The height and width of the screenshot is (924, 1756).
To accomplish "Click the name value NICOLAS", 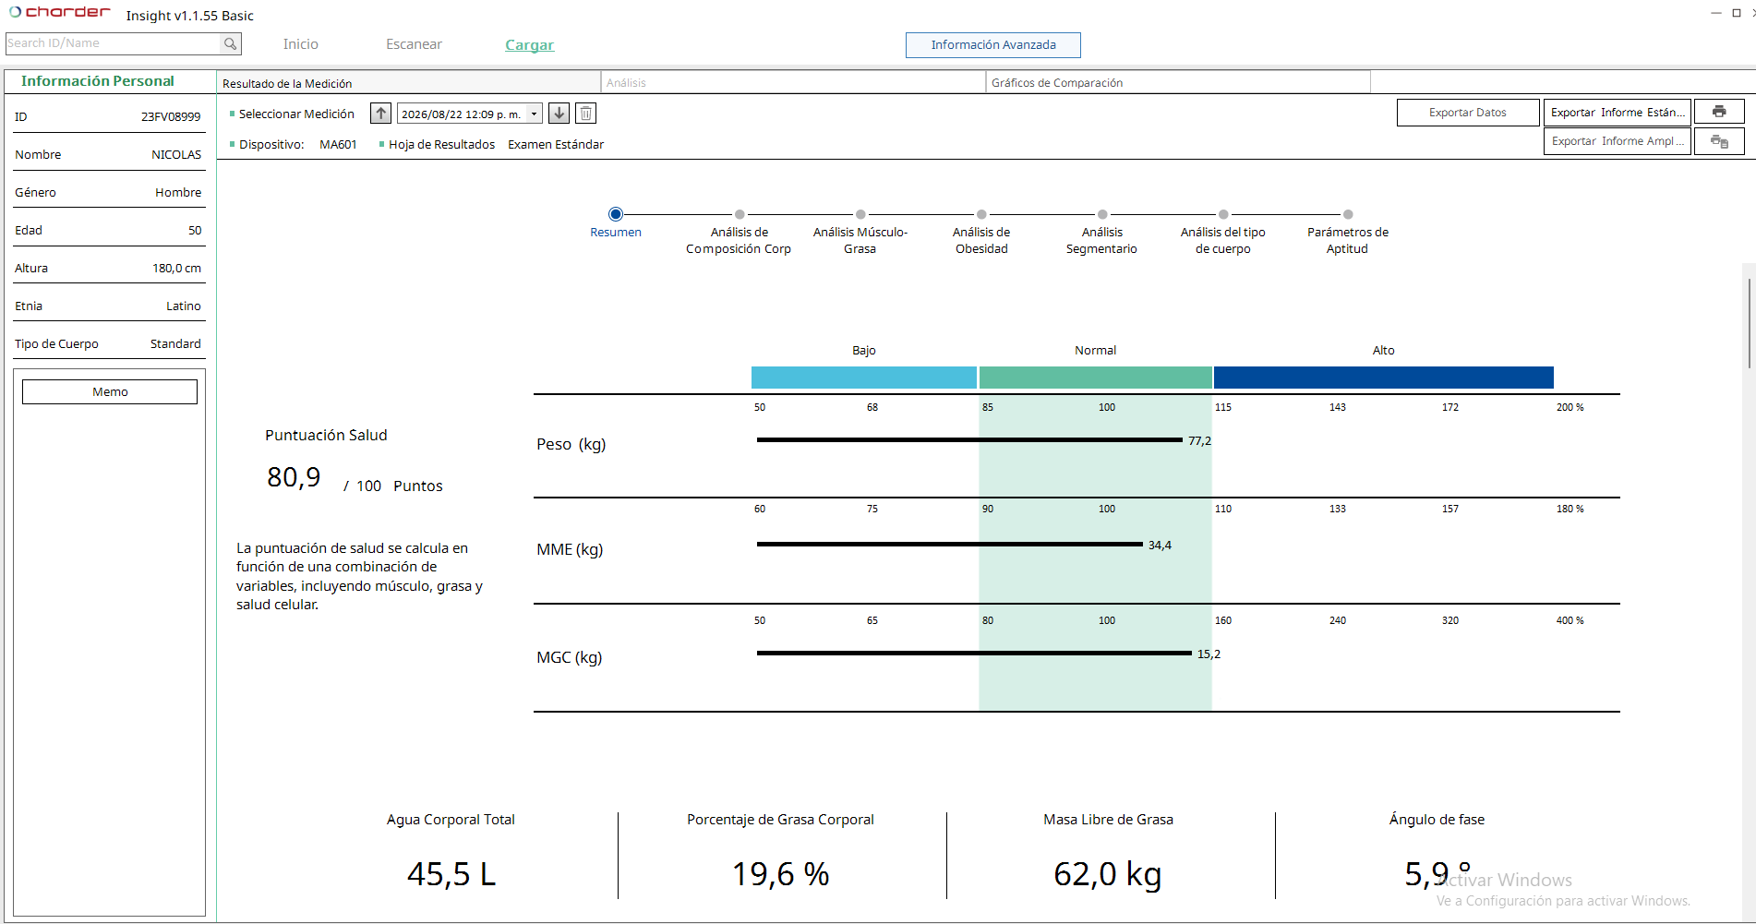I will pyautogui.click(x=176, y=155).
